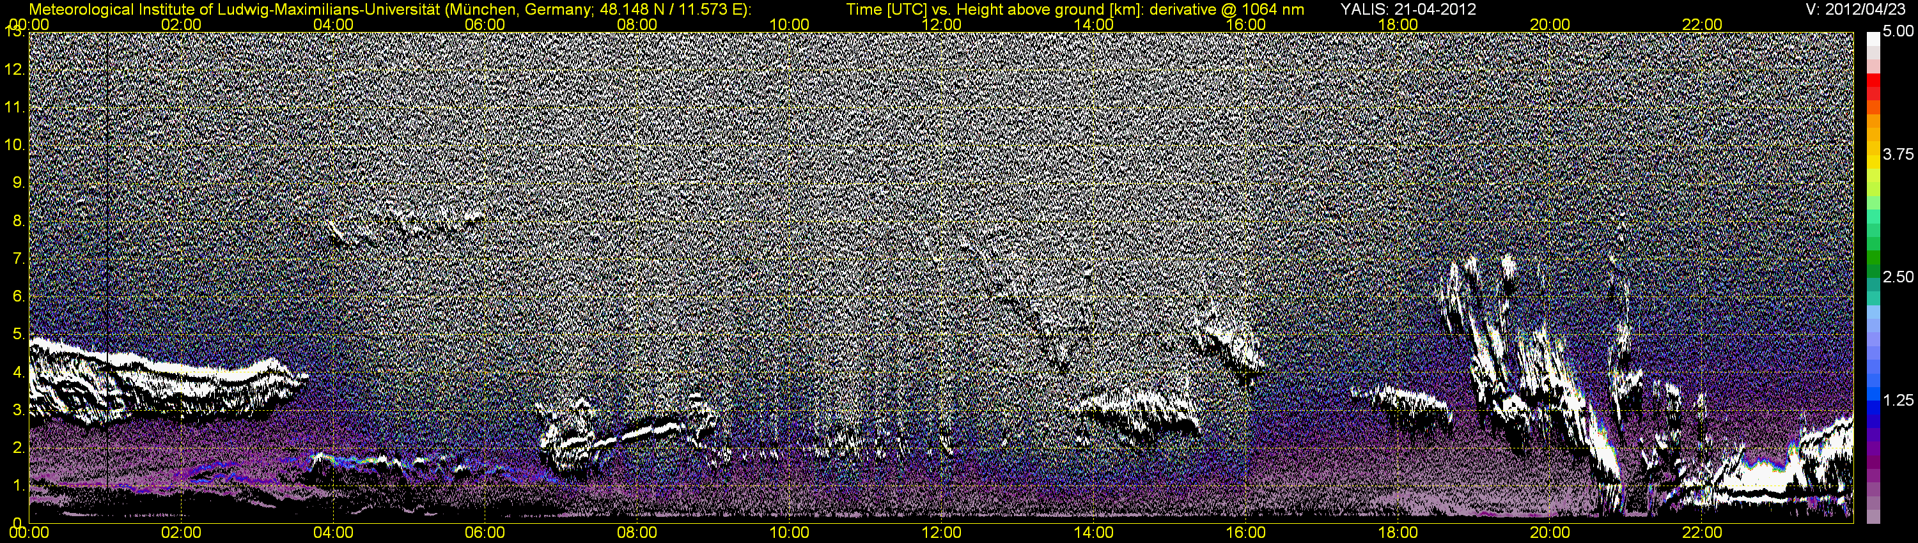Click '06:00' on the lower time axis
Viewport: 1918px width, 543px height.
[485, 533]
